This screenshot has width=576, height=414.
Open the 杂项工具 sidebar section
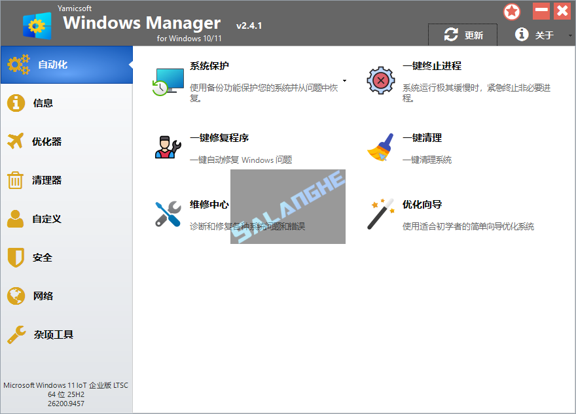click(67, 334)
